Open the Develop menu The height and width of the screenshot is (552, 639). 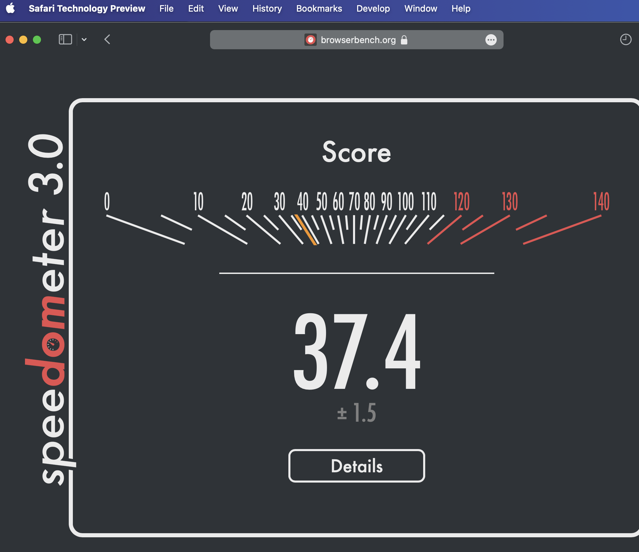coord(373,9)
